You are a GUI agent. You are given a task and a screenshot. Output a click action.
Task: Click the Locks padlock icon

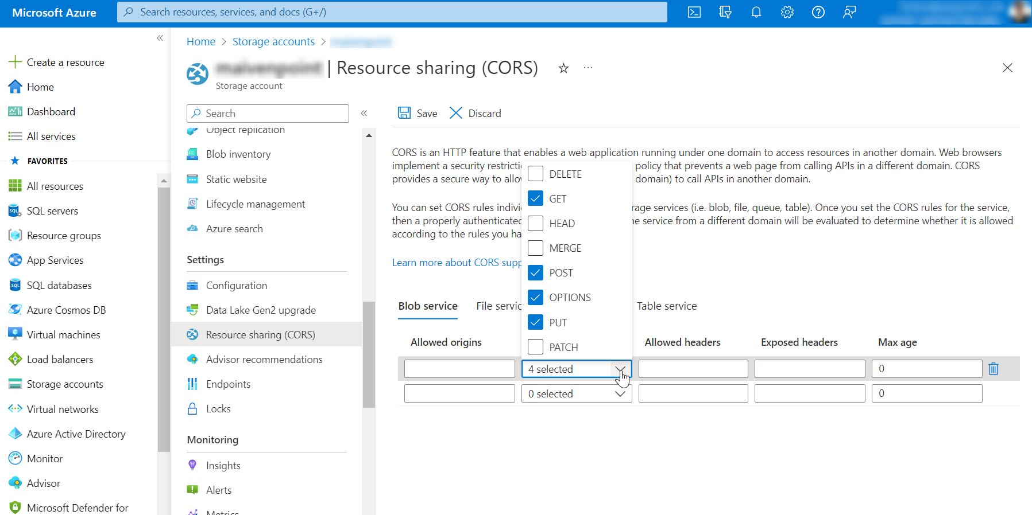pos(192,408)
